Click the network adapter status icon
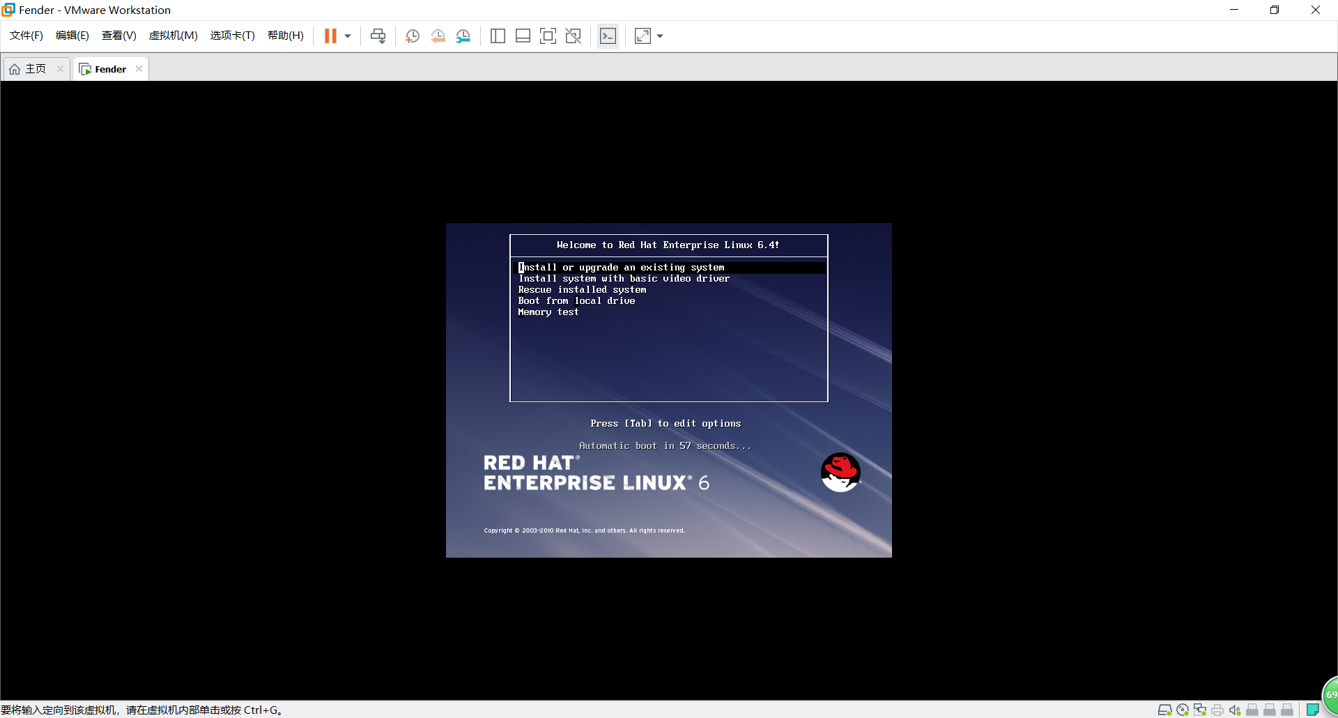 pyautogui.click(x=1201, y=710)
